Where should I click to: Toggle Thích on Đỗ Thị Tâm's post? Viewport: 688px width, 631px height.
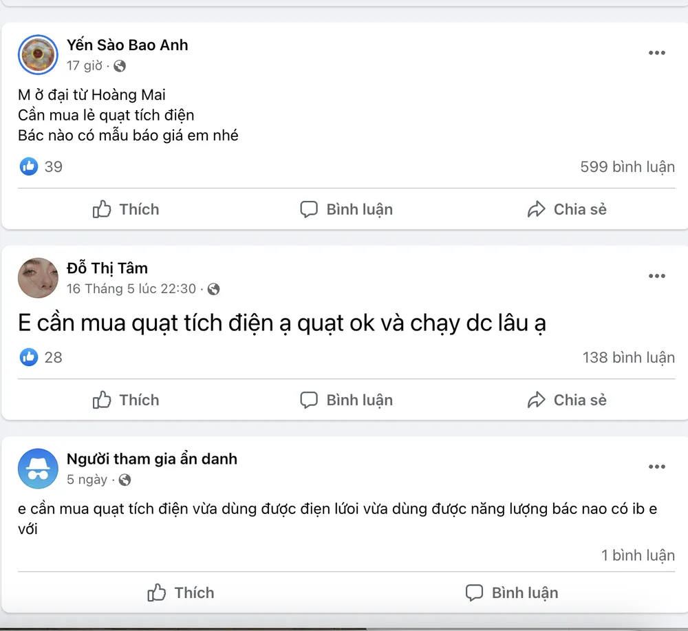click(125, 400)
